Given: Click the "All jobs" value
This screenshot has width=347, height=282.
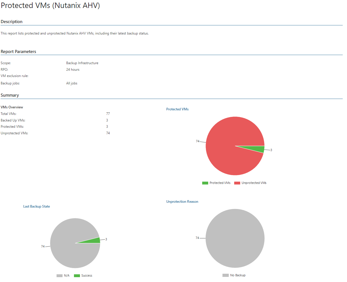Looking at the screenshot, I should pos(72,83).
